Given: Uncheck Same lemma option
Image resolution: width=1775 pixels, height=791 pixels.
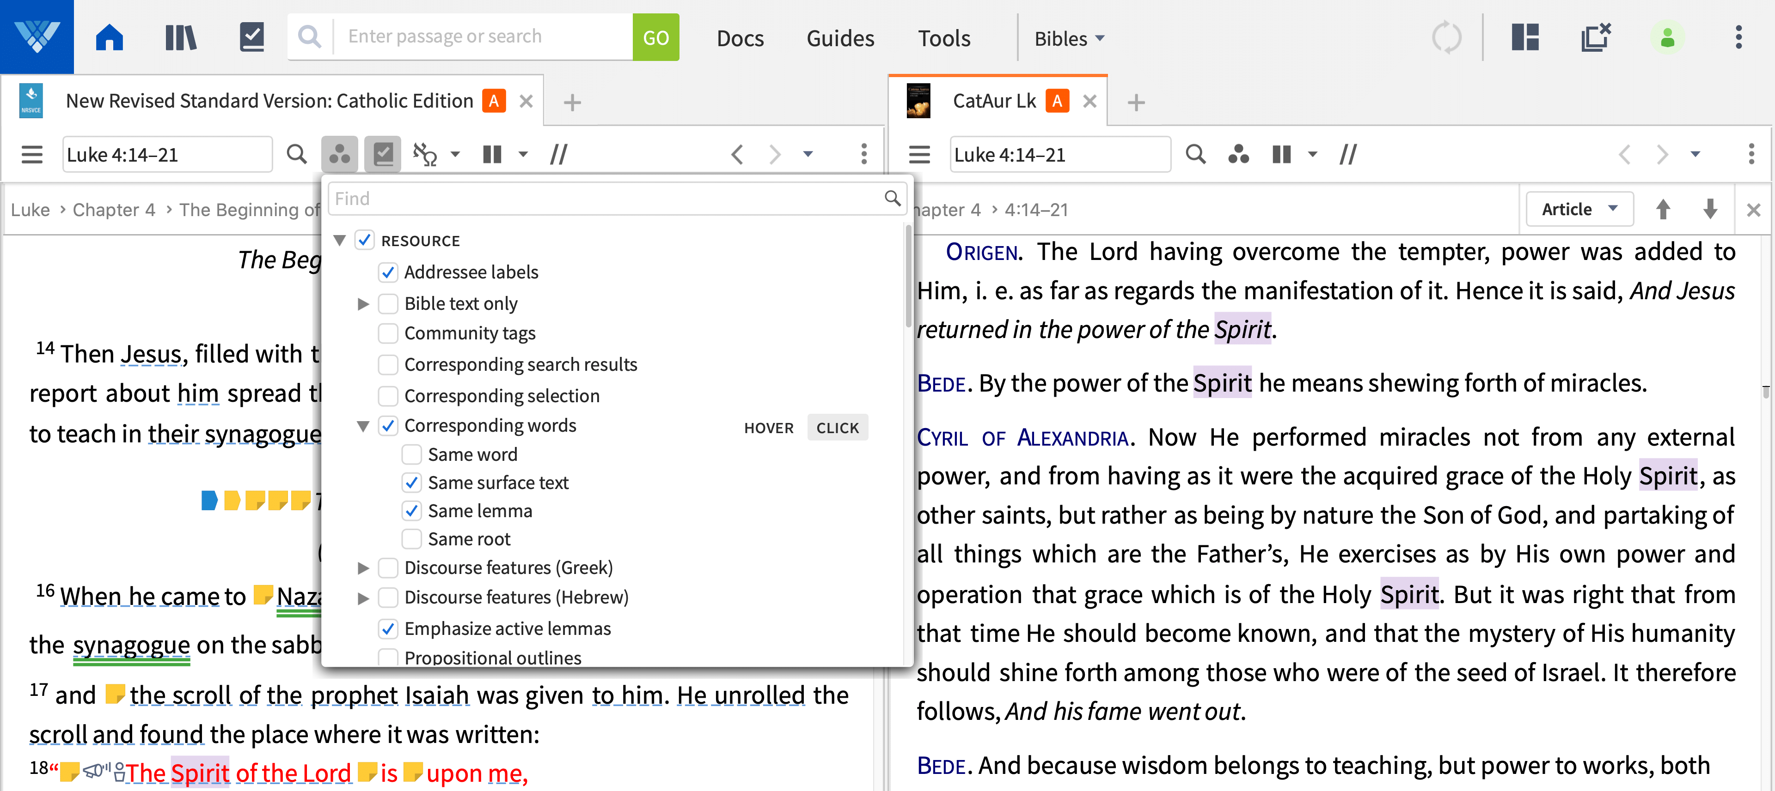Looking at the screenshot, I should [411, 511].
